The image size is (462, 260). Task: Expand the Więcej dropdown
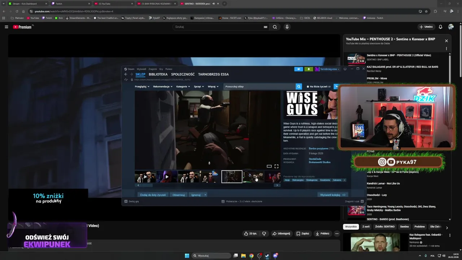pyautogui.click(x=213, y=87)
